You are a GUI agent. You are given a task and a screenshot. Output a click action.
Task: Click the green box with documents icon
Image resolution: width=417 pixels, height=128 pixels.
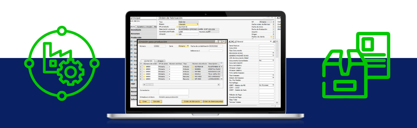(x=356, y=65)
